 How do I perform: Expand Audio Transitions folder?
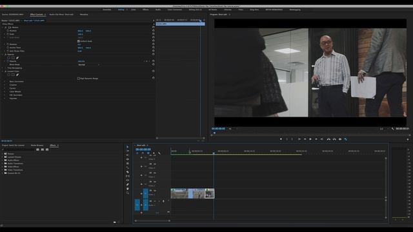pos(3,164)
